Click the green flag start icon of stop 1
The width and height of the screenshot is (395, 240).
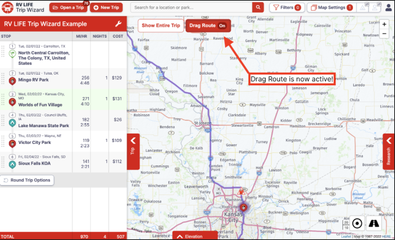[x=12, y=54]
